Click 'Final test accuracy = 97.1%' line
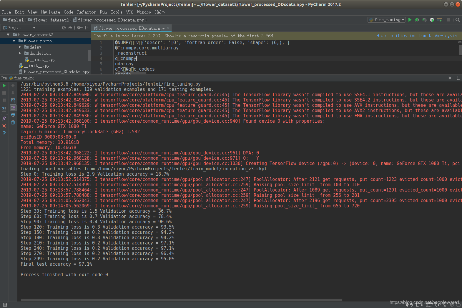Image resolution: width=462 pixels, height=308 pixels. (x=56, y=264)
